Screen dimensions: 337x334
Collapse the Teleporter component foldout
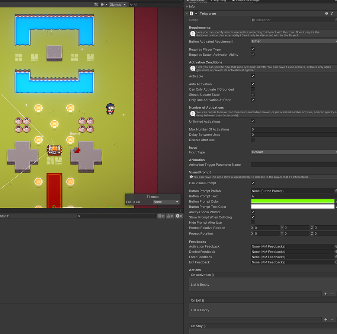click(x=187, y=13)
